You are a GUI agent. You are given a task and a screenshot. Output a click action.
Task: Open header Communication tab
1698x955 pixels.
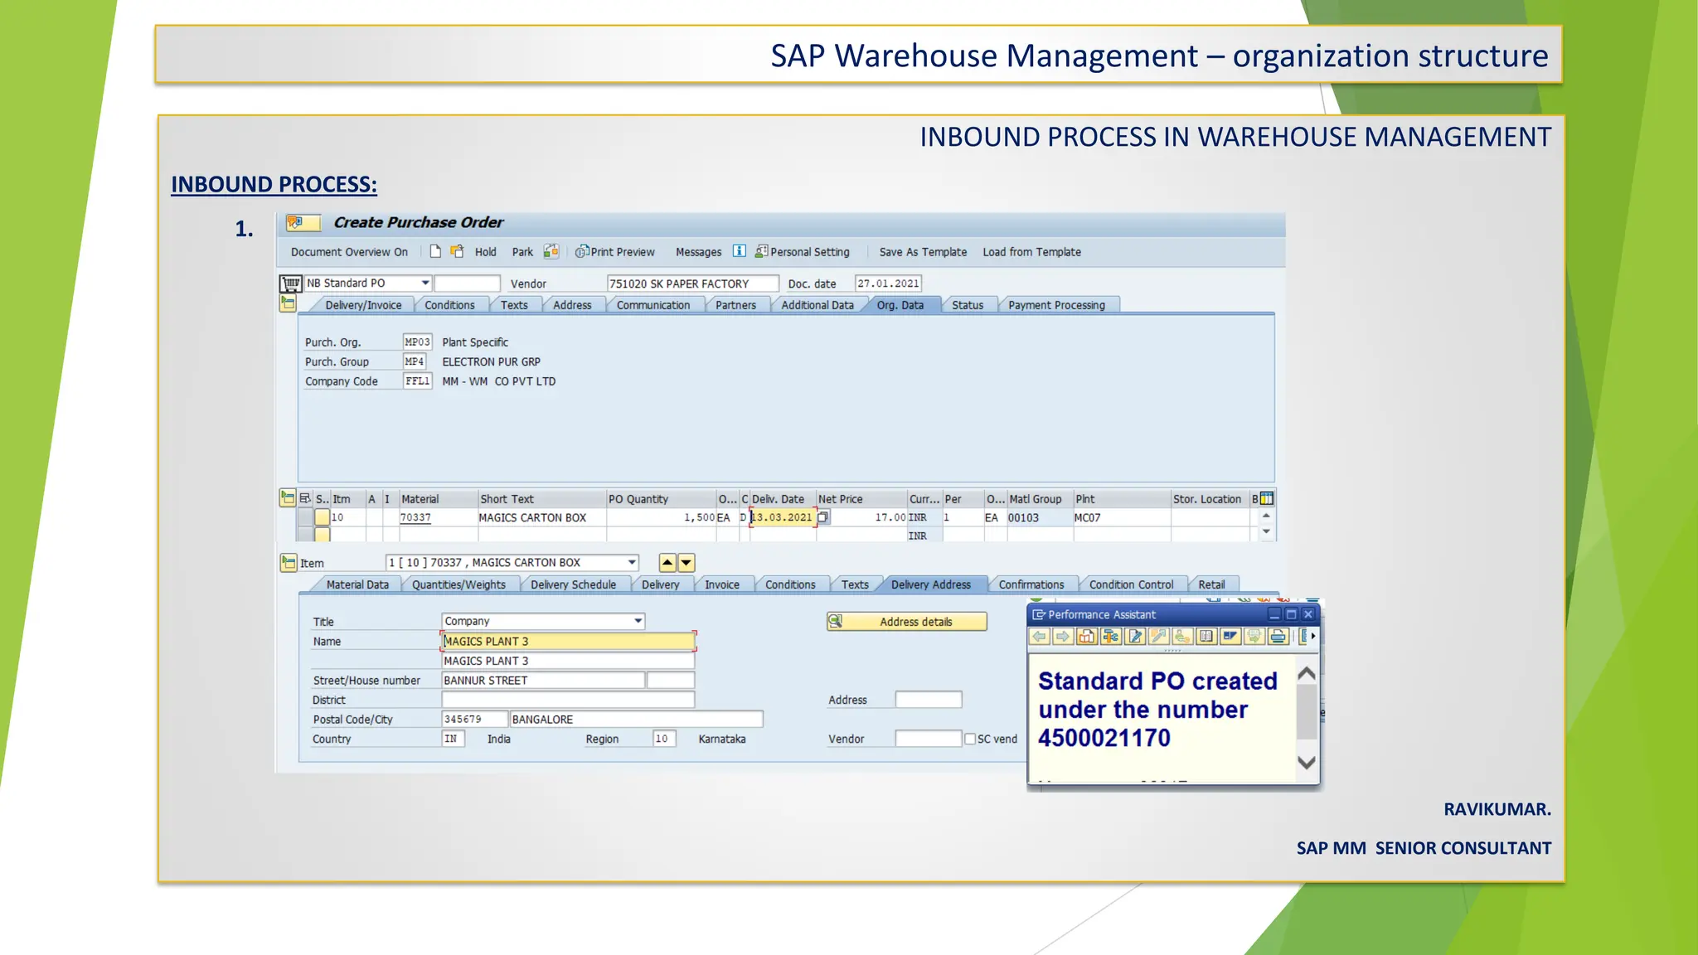(653, 305)
